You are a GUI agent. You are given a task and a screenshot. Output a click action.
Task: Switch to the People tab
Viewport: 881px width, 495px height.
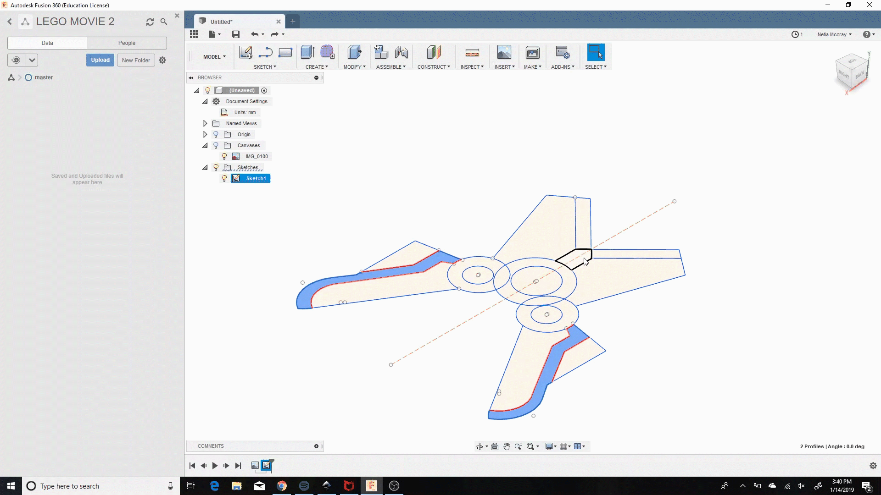(127, 43)
